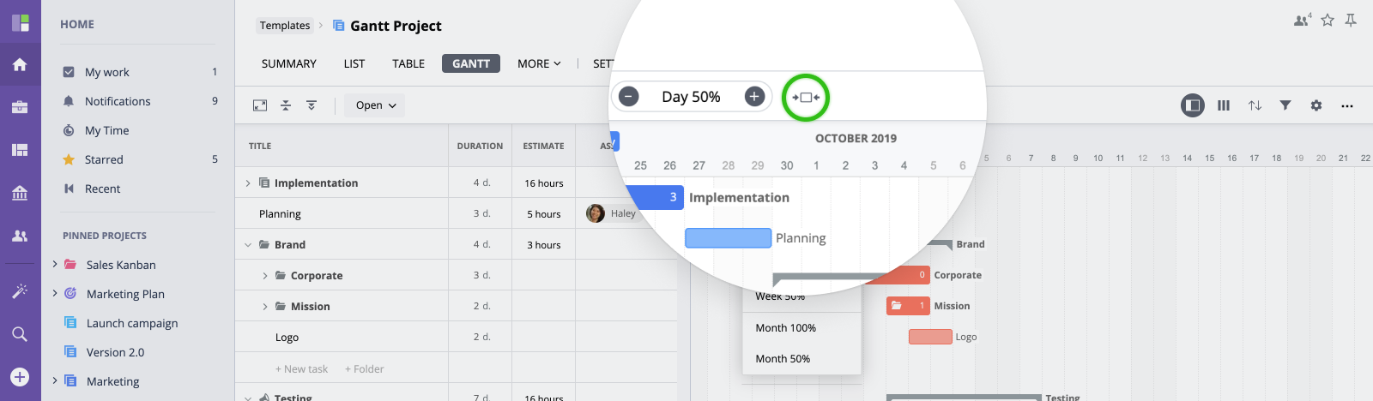Open the filter icon in toolbar

point(1285,105)
